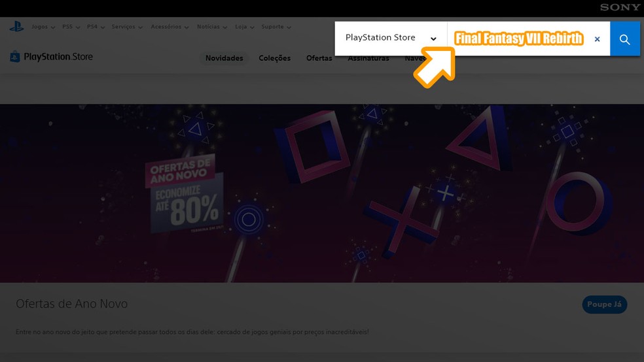Viewport: 644px width, 362px height.
Task: Open the PlayStation Store search scope dropdown
Action: (391, 39)
